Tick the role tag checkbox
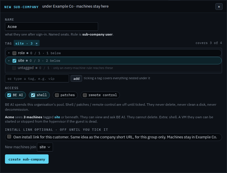Viewport: 227px width, 173px height. coord(14,53)
